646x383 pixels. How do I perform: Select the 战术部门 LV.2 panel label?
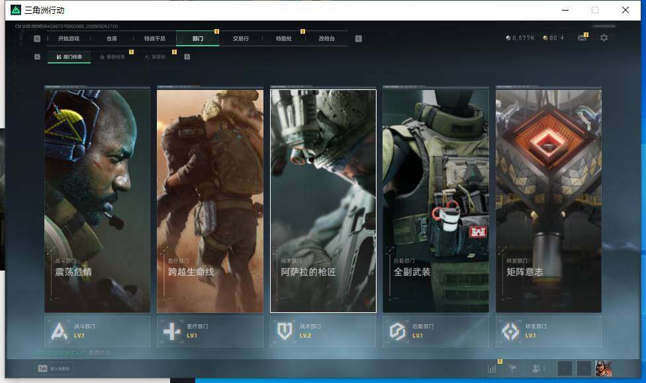click(310, 331)
